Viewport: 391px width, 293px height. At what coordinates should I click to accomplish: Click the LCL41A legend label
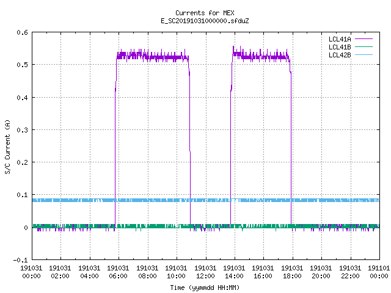[340, 39]
